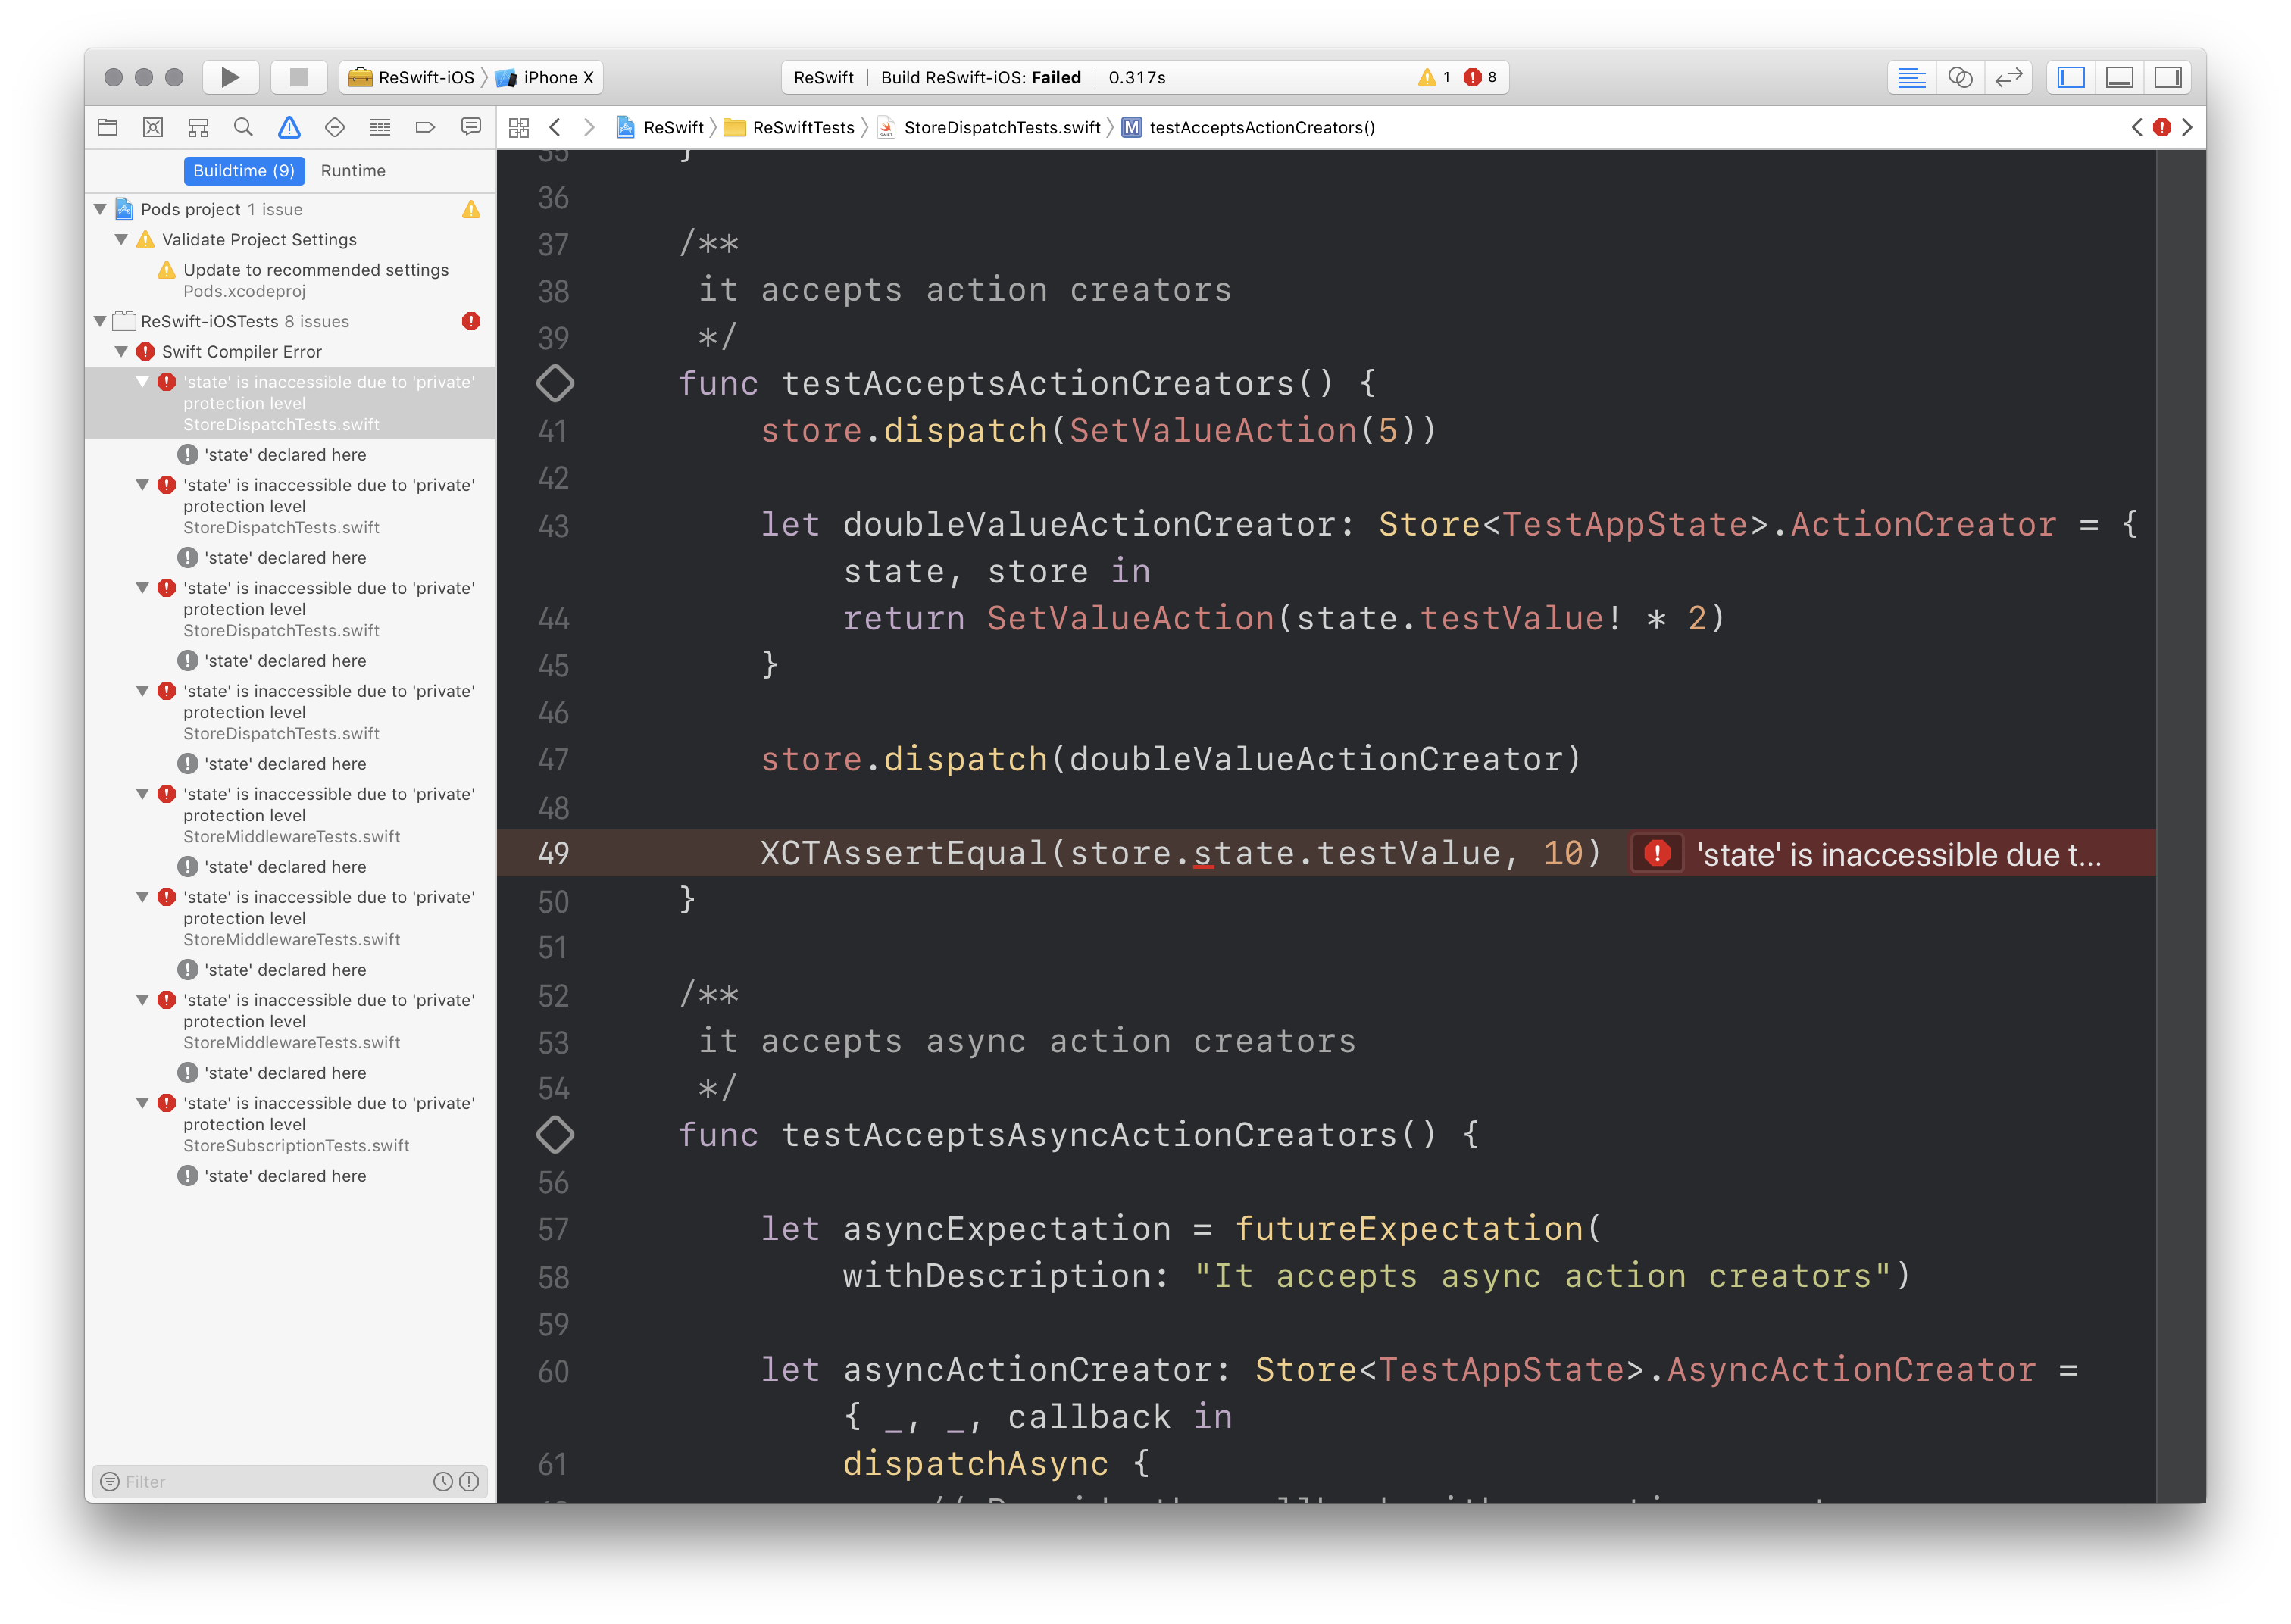Stop the running build task
This screenshot has width=2291, height=1624.
coord(298,77)
